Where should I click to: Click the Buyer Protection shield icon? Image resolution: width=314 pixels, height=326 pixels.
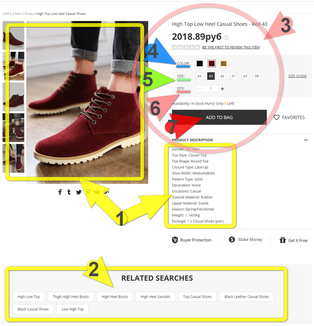tap(175, 240)
